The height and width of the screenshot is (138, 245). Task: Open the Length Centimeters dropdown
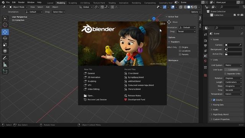click(x=233, y=82)
